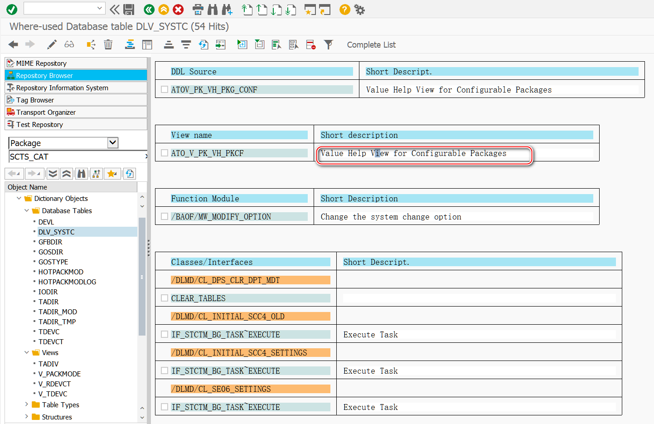Select Repository Browser
Screen dimensions: 654x424
tap(76, 75)
